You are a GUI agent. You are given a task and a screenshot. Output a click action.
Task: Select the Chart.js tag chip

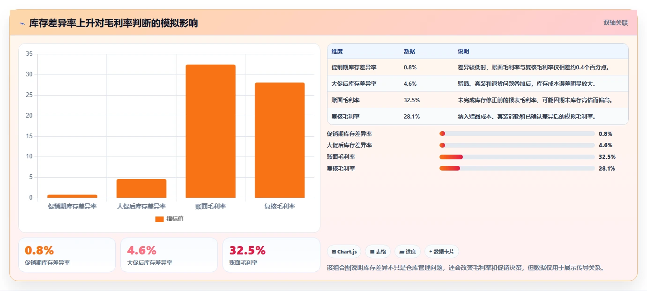click(344, 252)
